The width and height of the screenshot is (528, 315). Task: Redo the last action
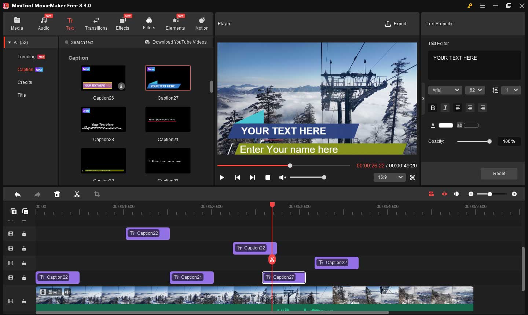pos(37,194)
